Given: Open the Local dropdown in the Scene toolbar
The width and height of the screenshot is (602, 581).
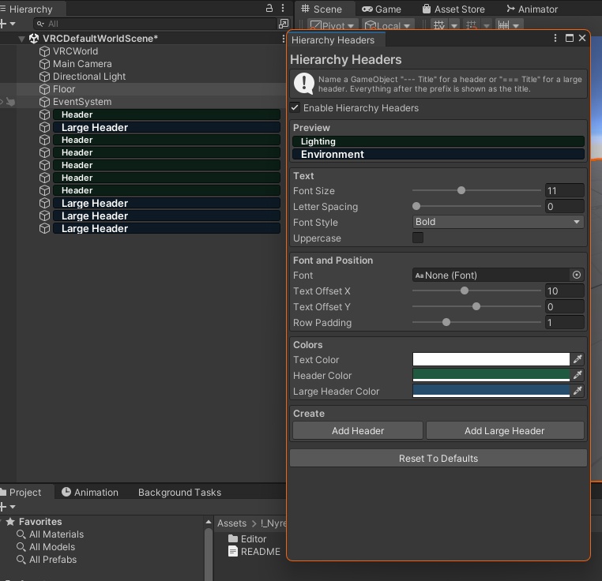Looking at the screenshot, I should 388,26.
